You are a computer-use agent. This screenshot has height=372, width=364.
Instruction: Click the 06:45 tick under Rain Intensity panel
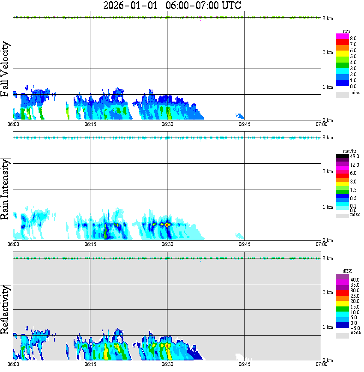coord(245,244)
